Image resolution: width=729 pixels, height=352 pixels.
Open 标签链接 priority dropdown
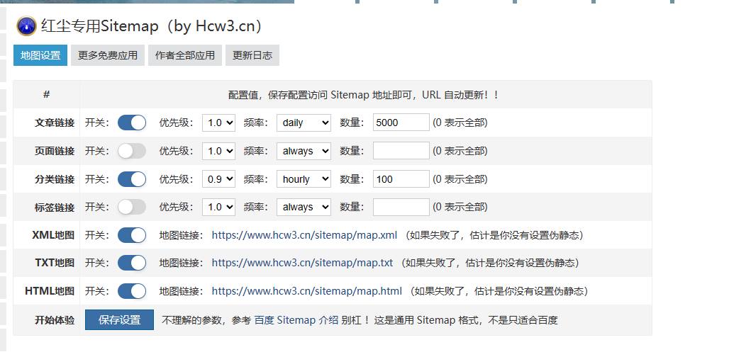[x=218, y=207]
